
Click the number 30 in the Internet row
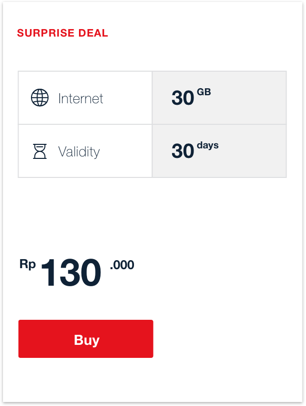click(182, 98)
